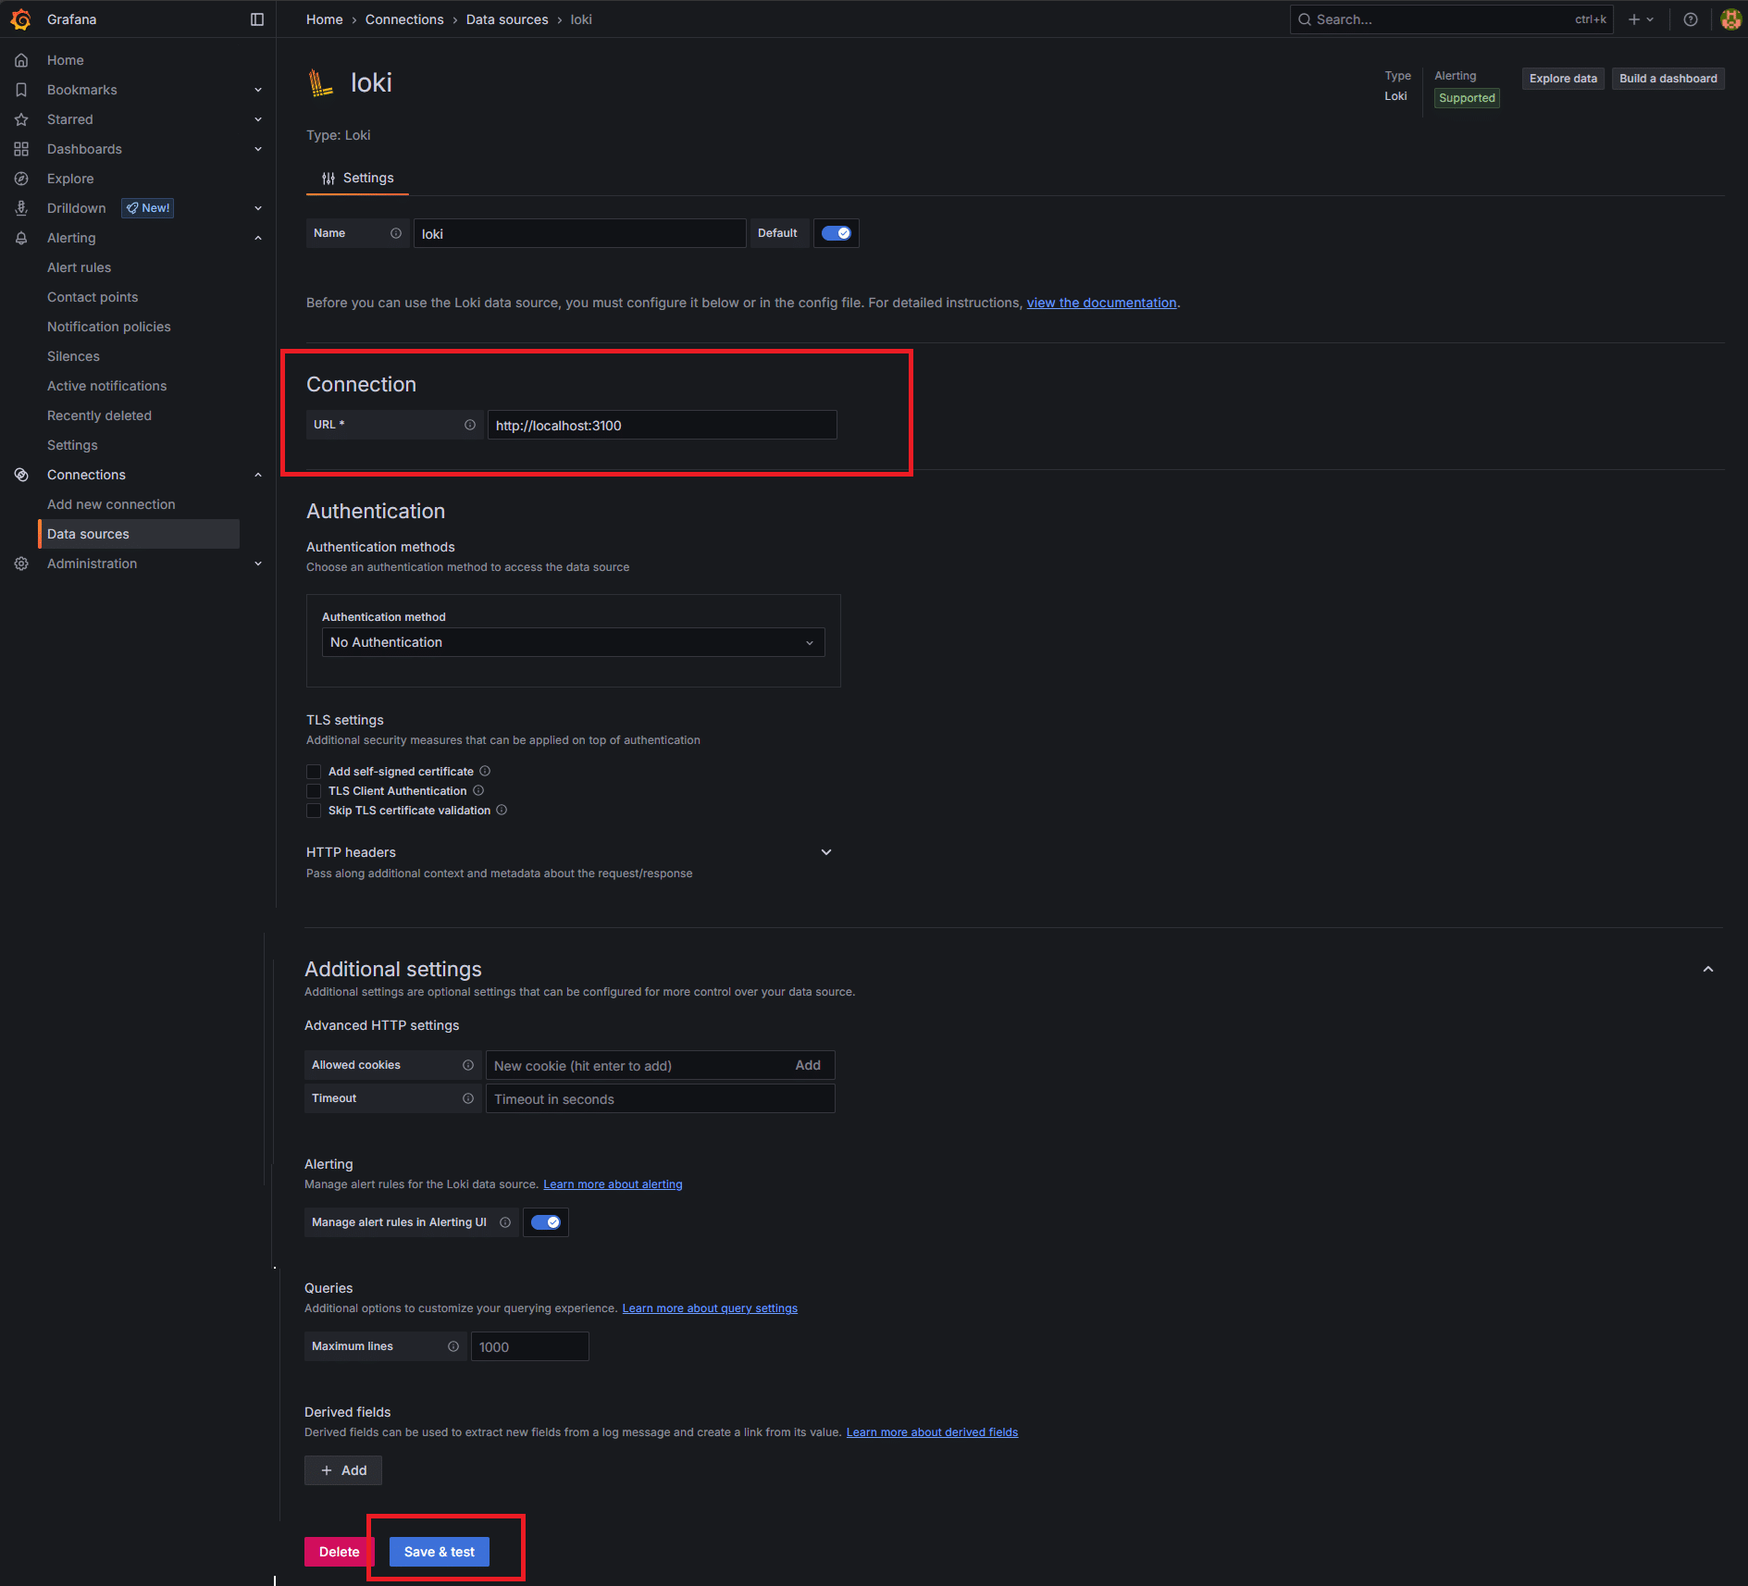
Task: Expand the Bookmarks sidebar chevron
Action: point(258,90)
